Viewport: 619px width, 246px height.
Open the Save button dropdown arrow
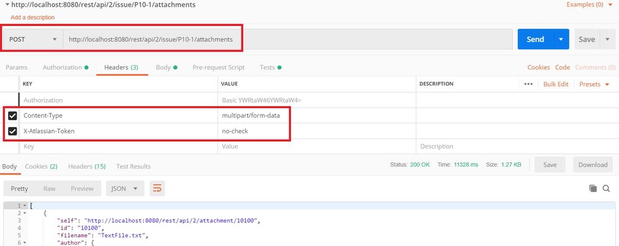click(607, 40)
